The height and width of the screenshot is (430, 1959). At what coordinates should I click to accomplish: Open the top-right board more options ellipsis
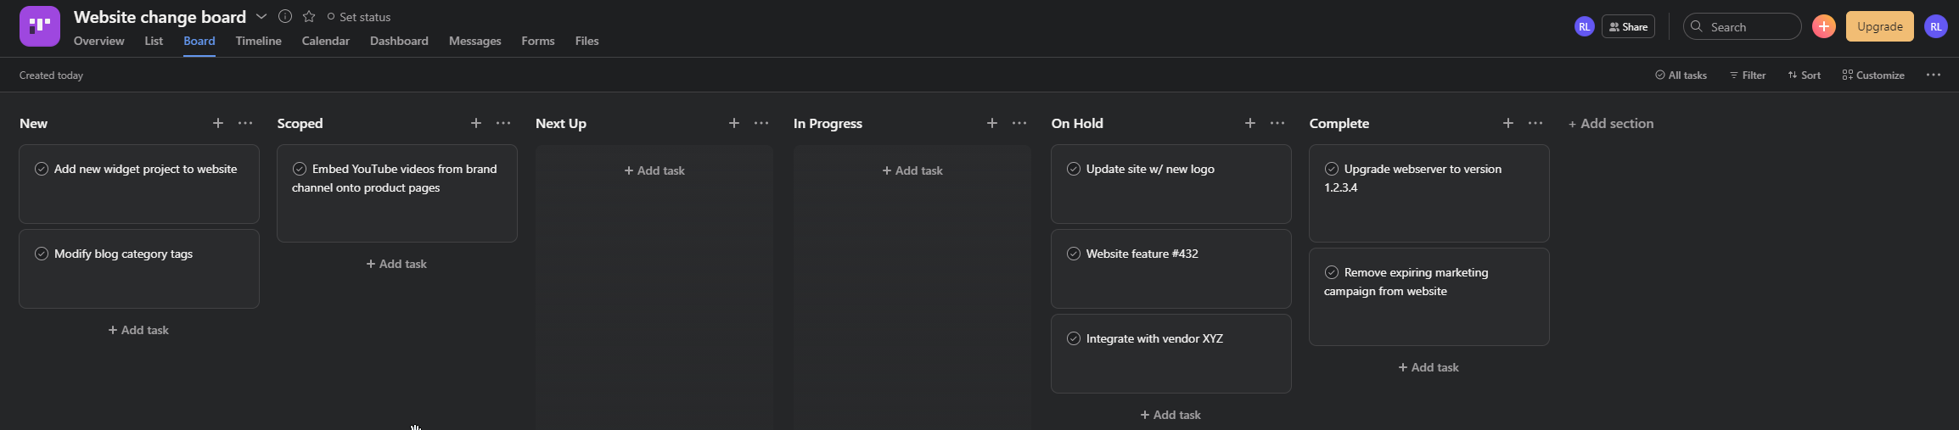[1934, 75]
